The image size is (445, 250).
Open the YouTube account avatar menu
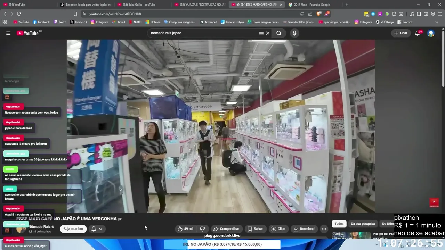[x=431, y=33]
